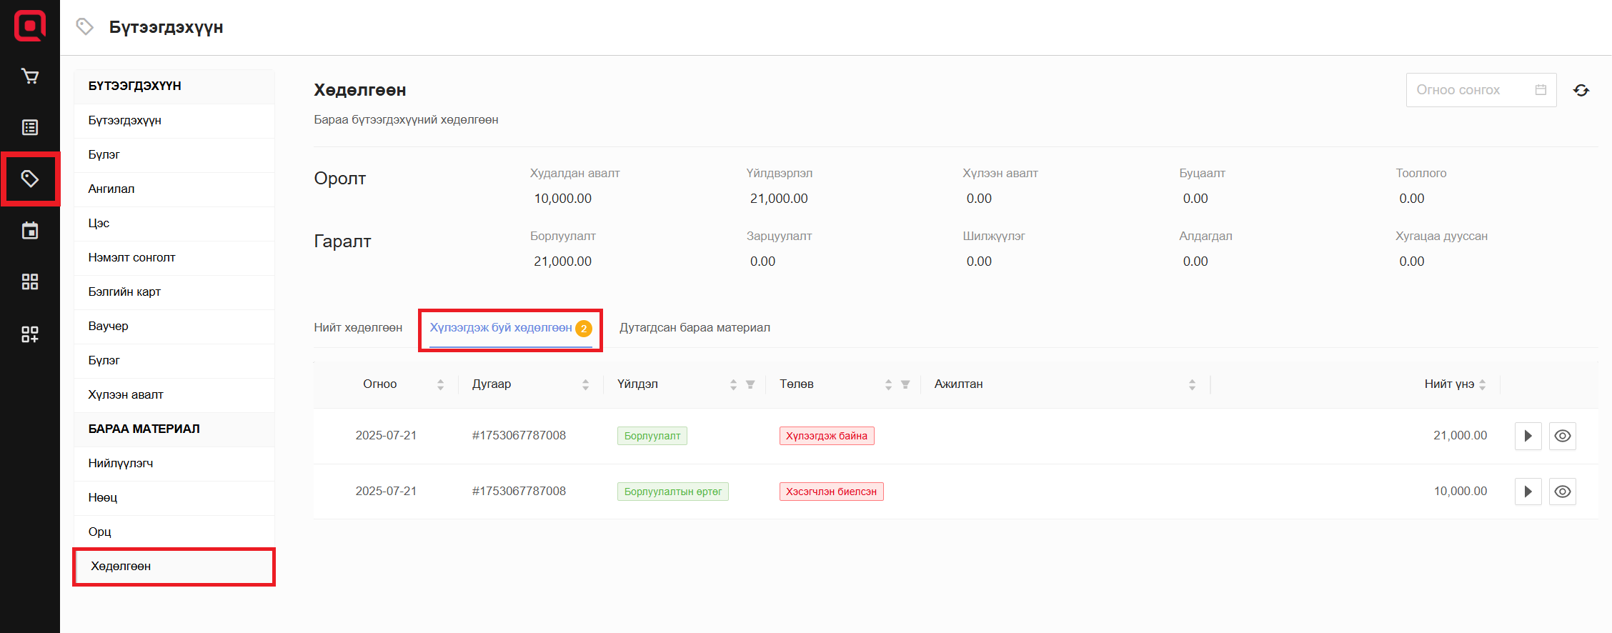Click the shopping cart icon in the sidebar

[x=29, y=76]
